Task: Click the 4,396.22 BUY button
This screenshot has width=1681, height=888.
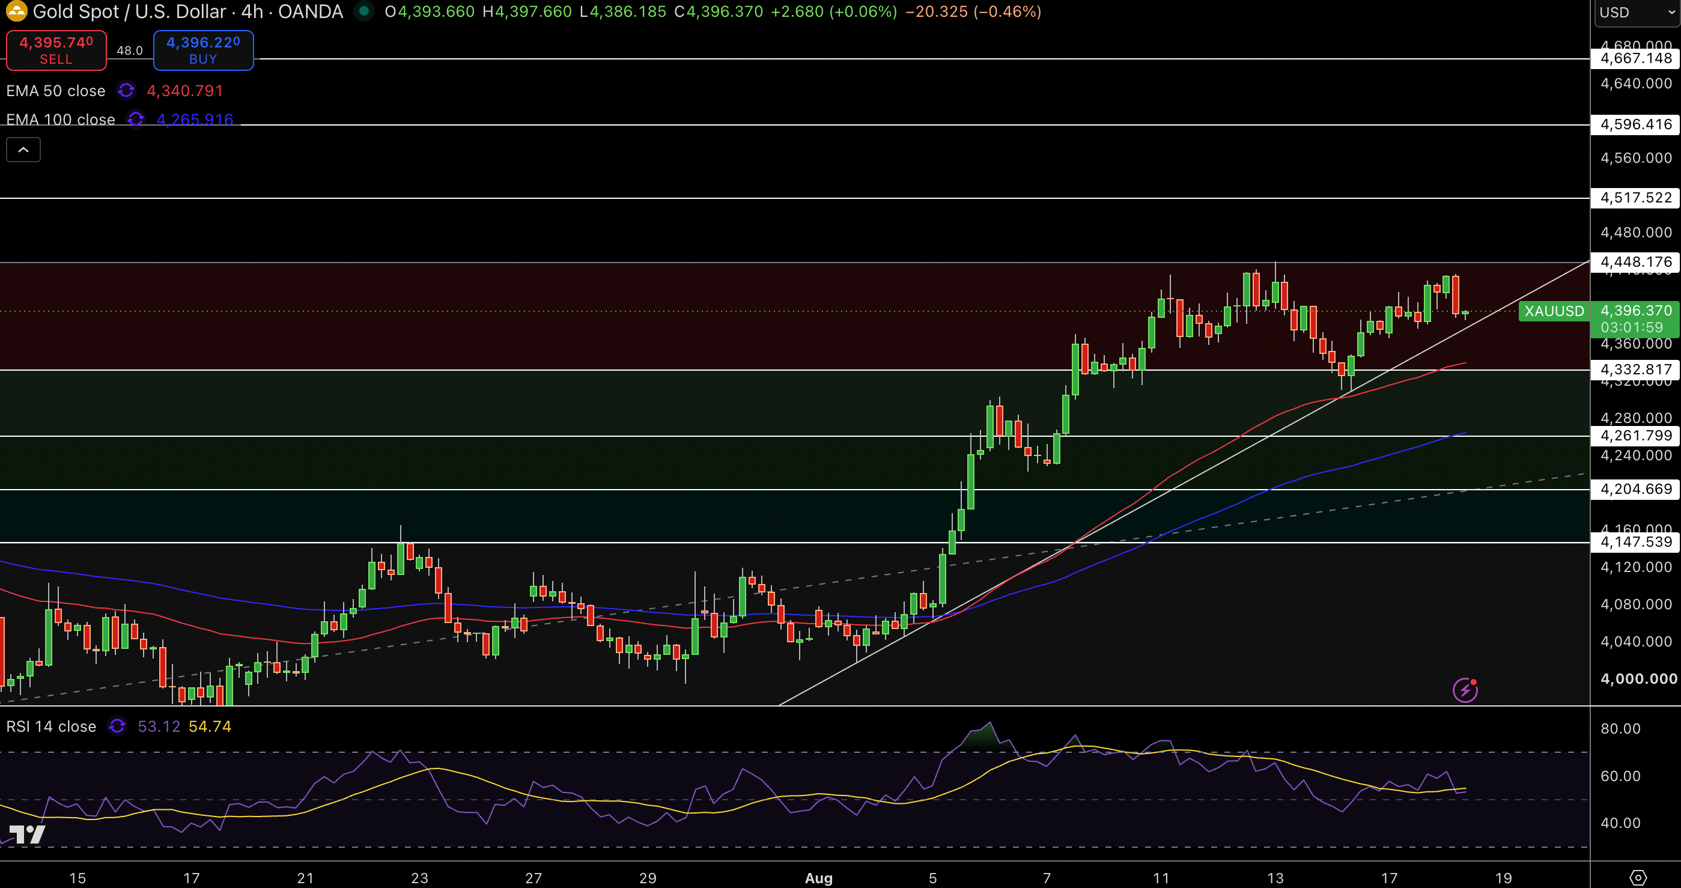Action: pyautogui.click(x=204, y=50)
